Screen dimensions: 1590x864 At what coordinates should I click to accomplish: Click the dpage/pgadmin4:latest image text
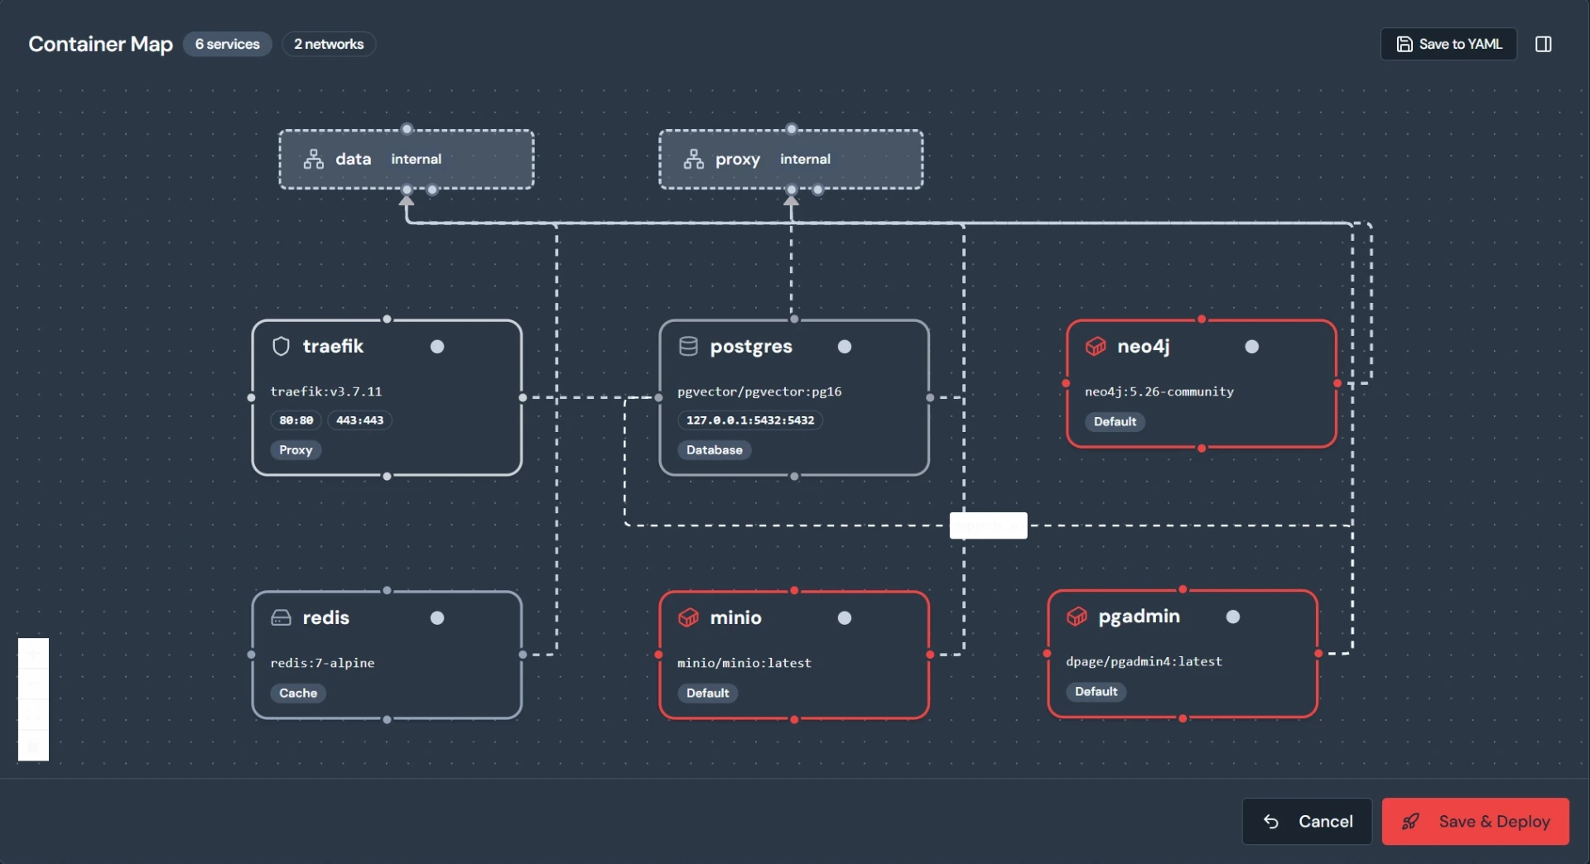(1144, 661)
